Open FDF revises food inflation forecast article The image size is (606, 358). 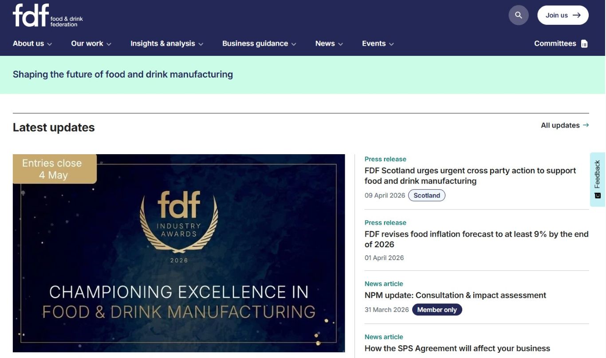click(x=476, y=239)
